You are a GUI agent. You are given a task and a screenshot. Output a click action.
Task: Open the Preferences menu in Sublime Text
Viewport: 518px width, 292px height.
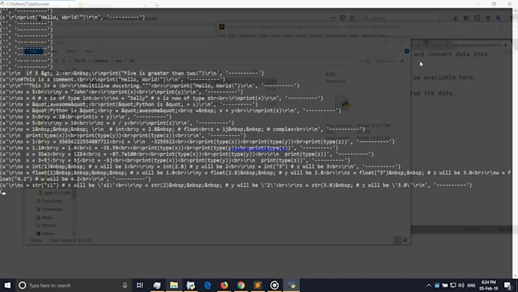336,35
